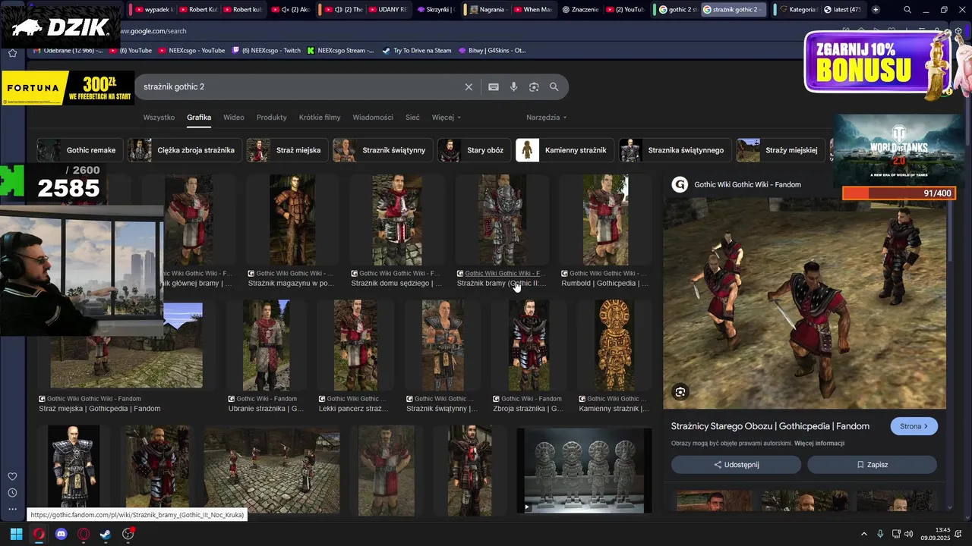The image size is (972, 546).
Task: Open the on-screen keyboard icon in search bar
Action: (x=494, y=87)
